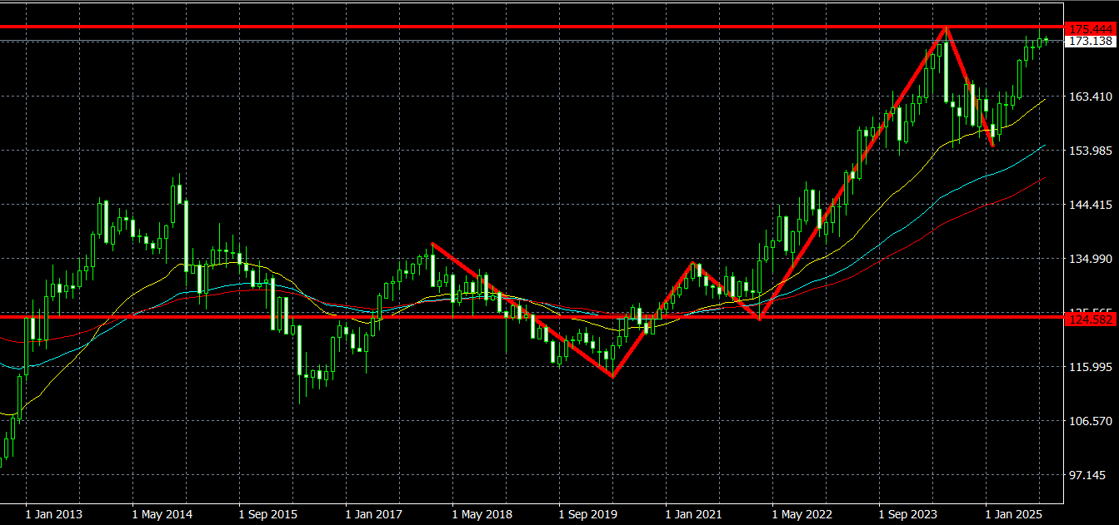Screen dimensions: 1119x525
Task: Click the 1 Sep 2015 date label
Action: [268, 514]
